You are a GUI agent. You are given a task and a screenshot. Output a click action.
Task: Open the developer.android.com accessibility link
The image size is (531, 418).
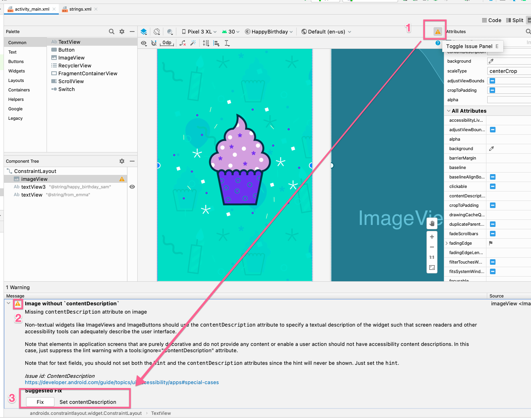click(122, 382)
